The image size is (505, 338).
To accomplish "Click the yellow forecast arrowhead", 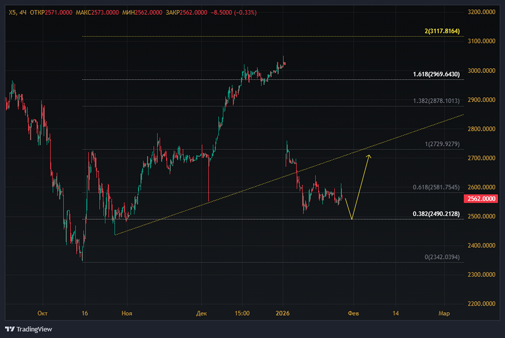I will pos(369,156).
